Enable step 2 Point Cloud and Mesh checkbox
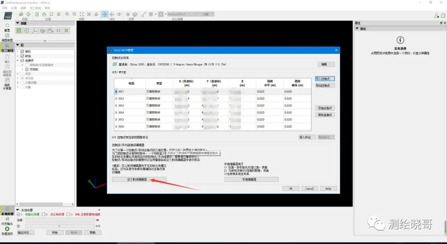Screen dimensions: 447x244 [x=43, y=214]
